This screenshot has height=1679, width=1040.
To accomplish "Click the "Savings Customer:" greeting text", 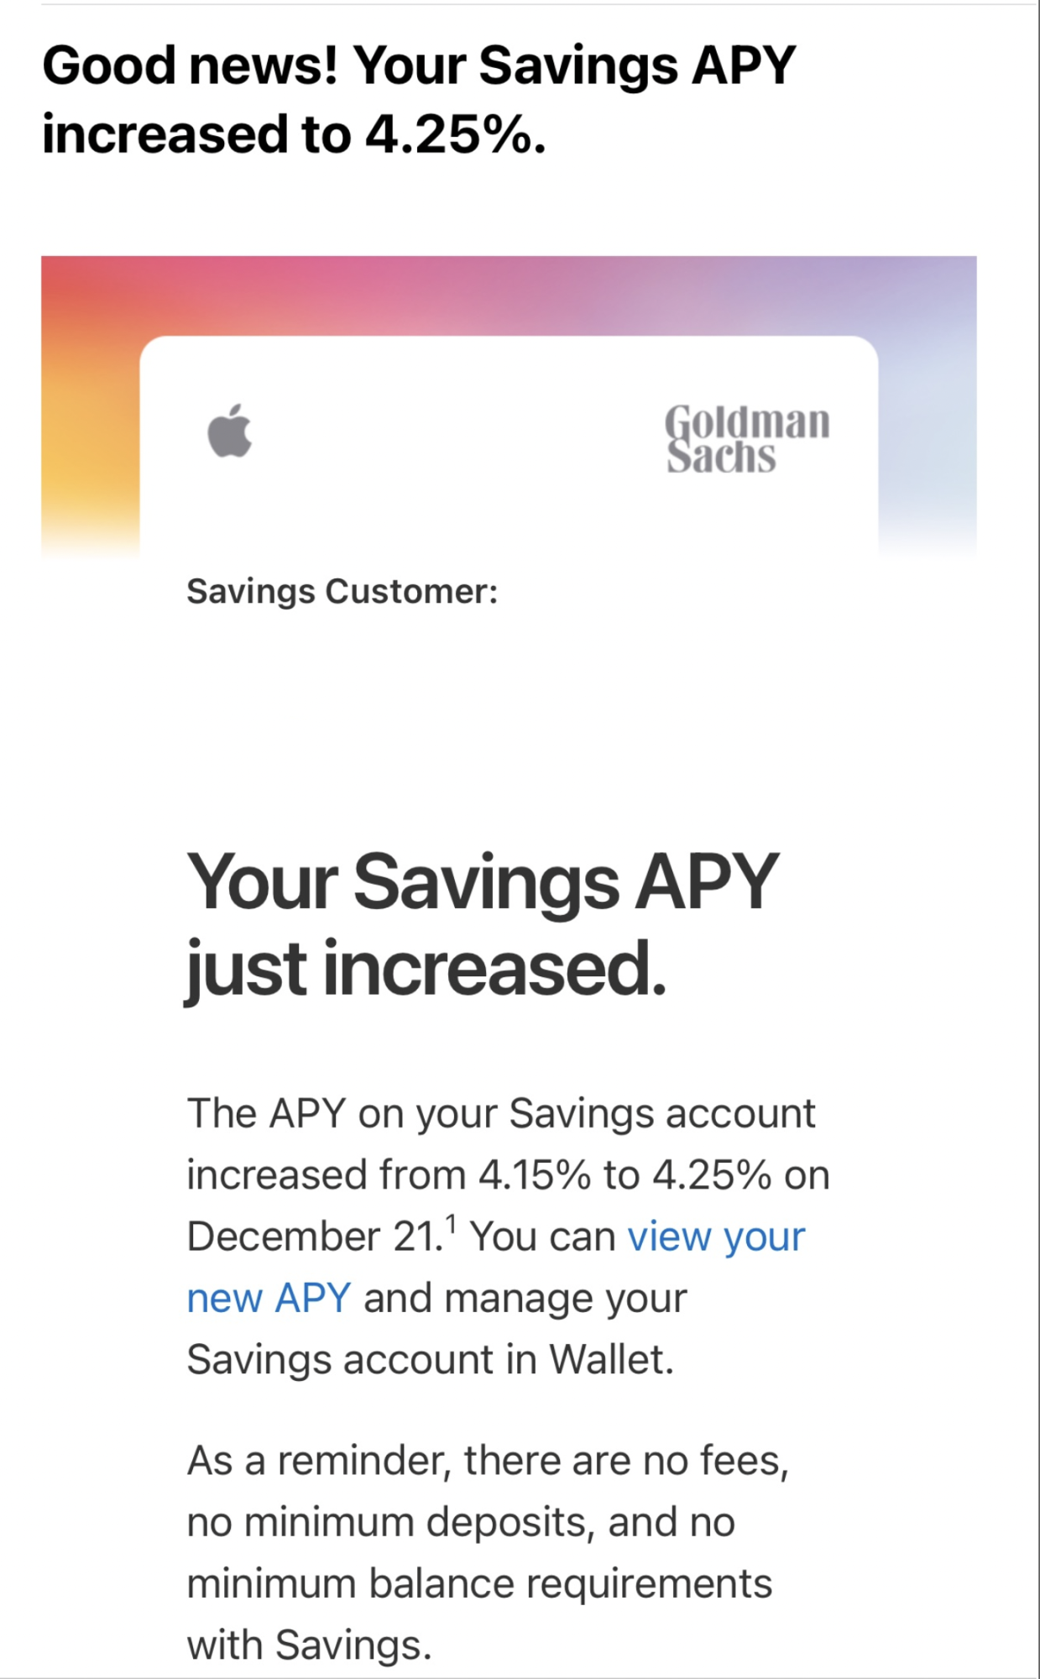I will pos(342,592).
